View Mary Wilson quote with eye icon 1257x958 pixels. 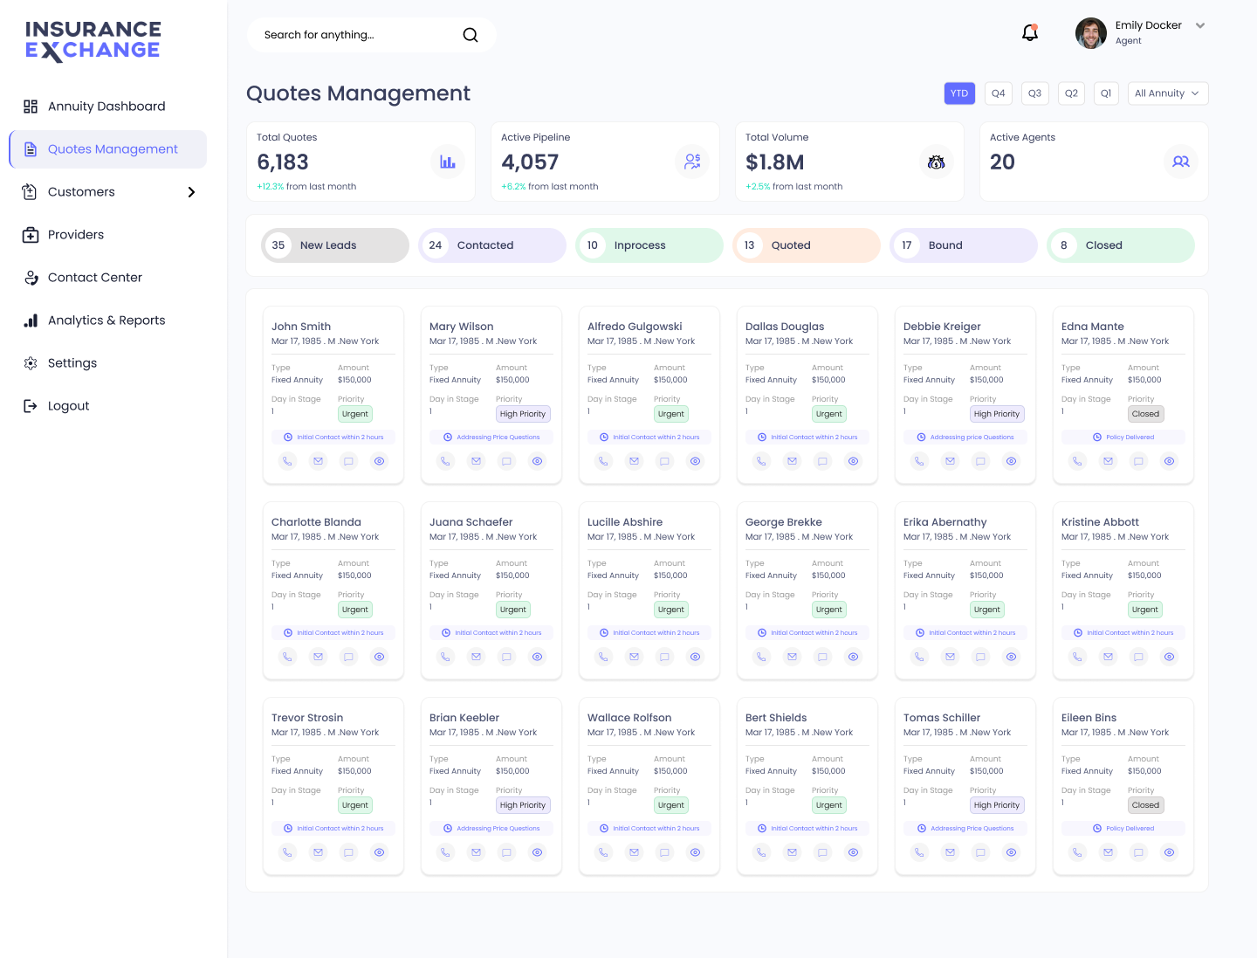tap(537, 461)
